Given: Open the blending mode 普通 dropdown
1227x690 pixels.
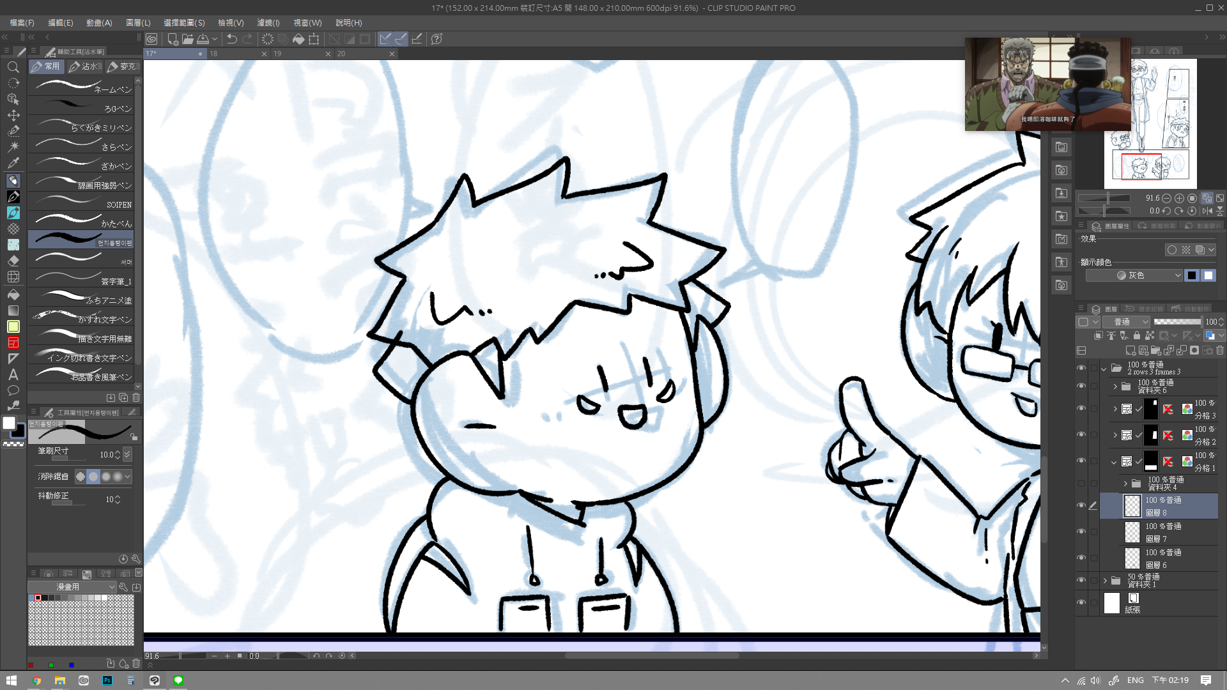Looking at the screenshot, I should click(1127, 322).
